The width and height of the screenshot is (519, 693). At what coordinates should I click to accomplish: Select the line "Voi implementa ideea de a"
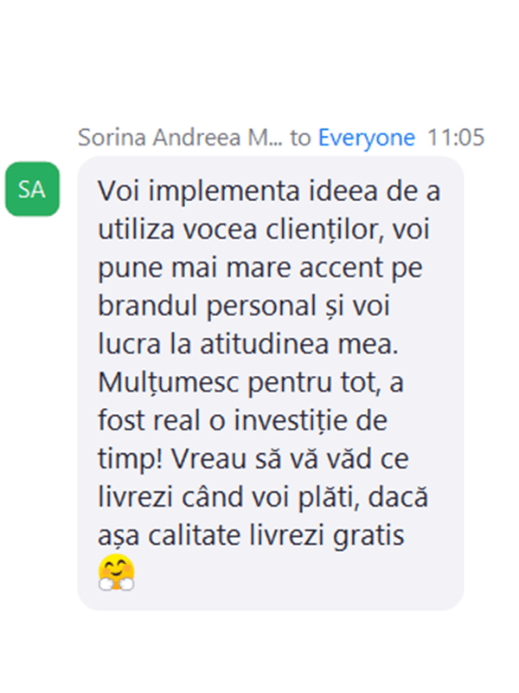point(269,191)
